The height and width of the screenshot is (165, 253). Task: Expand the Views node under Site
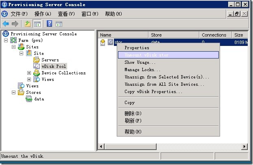(29, 79)
